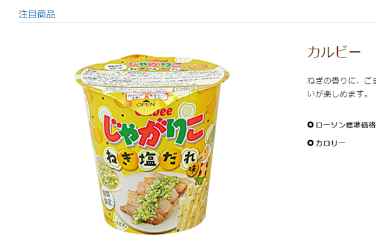Click the horizontal divider under 注目商品
The height and width of the screenshot is (250, 376).
coord(197,22)
